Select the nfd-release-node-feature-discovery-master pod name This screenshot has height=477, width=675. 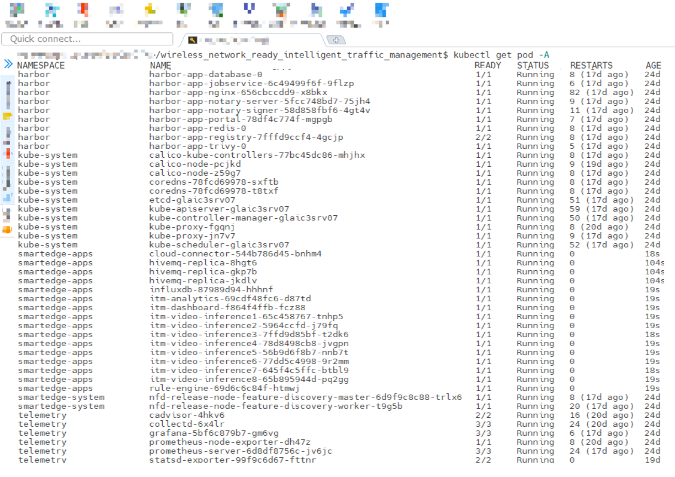click(x=306, y=398)
